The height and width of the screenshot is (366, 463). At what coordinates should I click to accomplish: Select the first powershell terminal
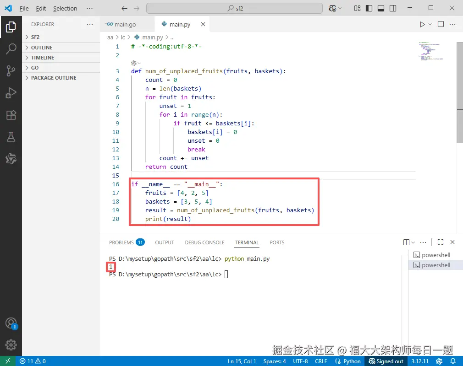435,255
